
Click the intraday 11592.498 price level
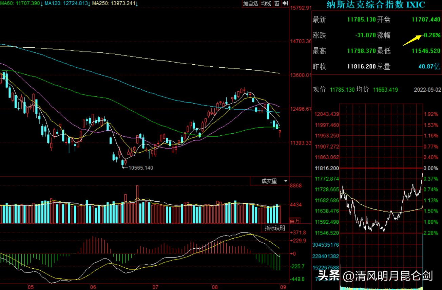pyautogui.click(x=327, y=222)
